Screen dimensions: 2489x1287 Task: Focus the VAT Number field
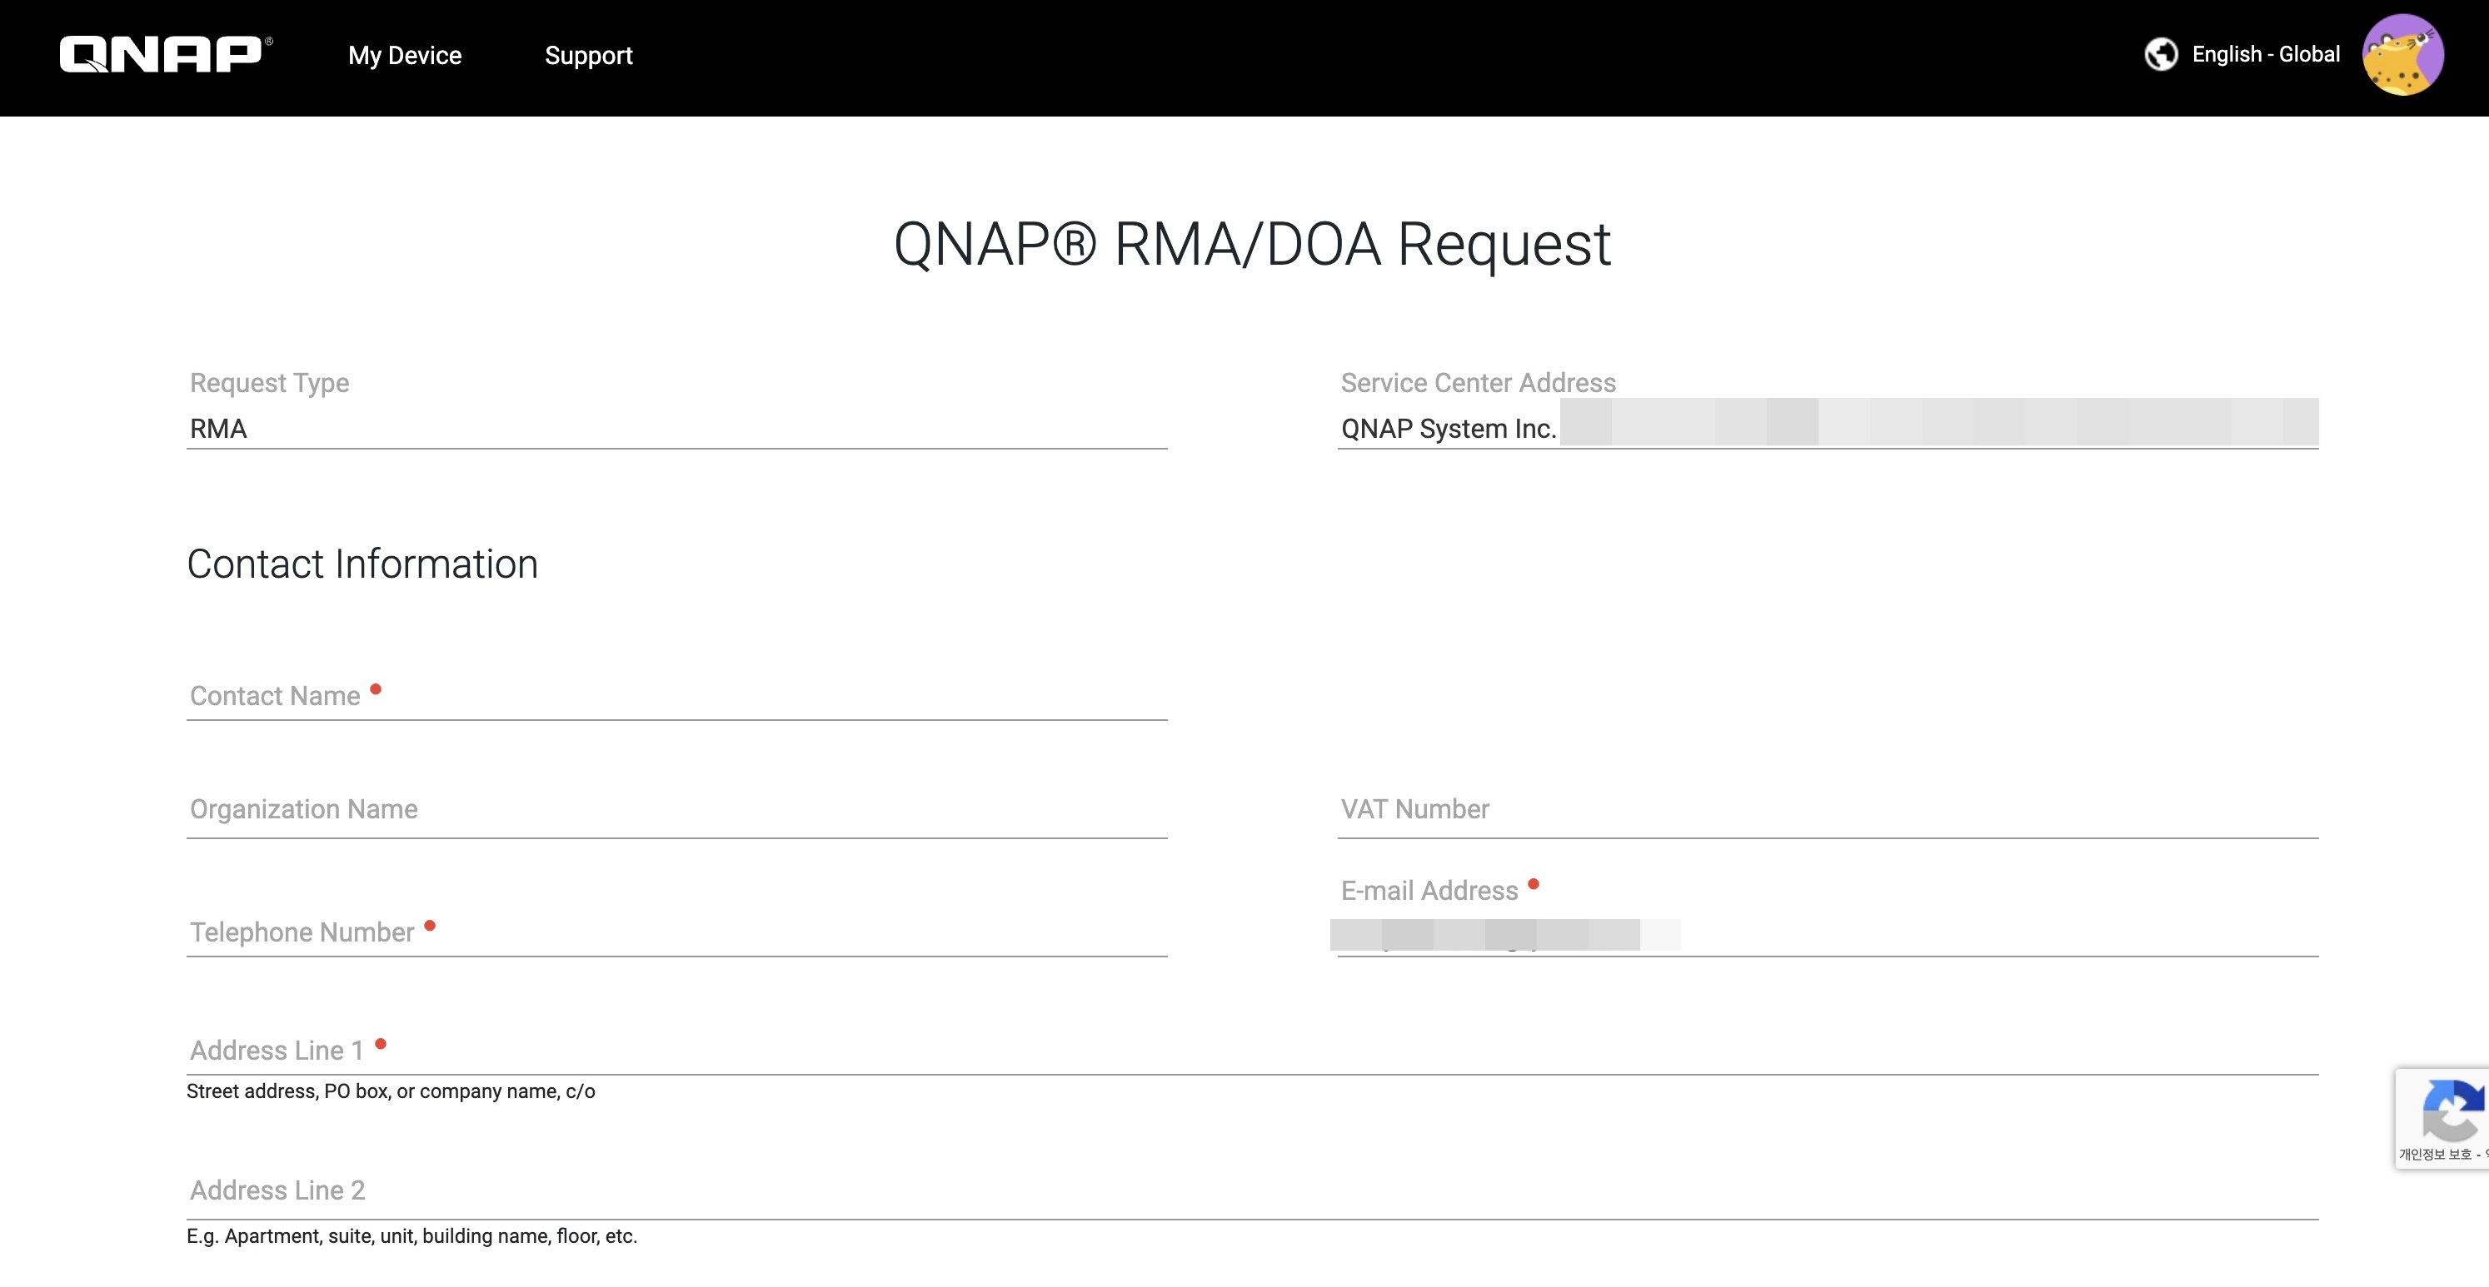(1828, 809)
